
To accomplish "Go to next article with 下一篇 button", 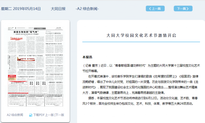I will pos(183,9).
